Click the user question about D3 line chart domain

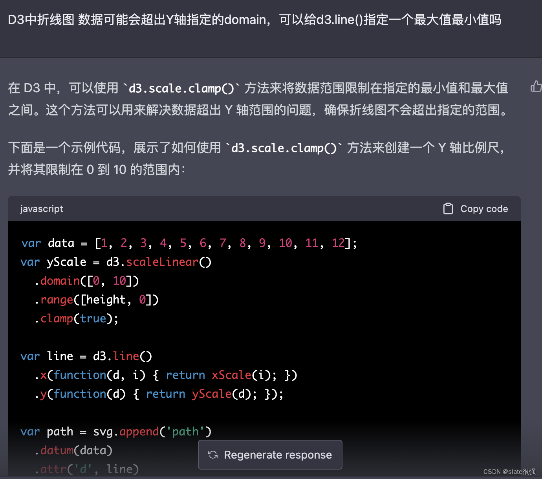[x=255, y=20]
